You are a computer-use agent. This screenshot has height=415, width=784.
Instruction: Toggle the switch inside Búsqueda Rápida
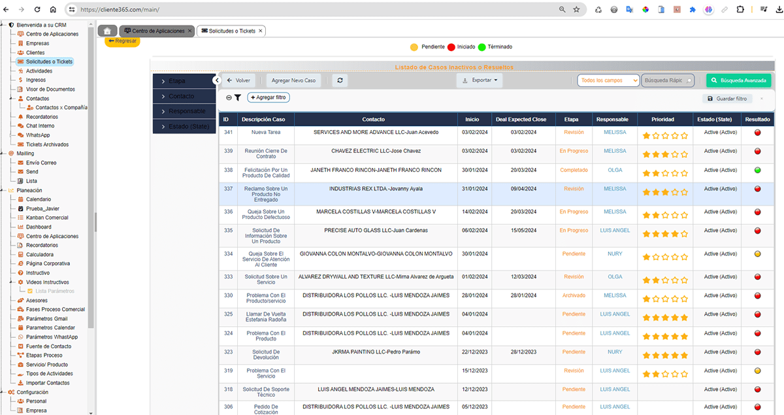click(689, 80)
